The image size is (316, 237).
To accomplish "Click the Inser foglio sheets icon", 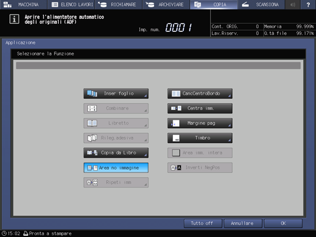I will click(92, 93).
